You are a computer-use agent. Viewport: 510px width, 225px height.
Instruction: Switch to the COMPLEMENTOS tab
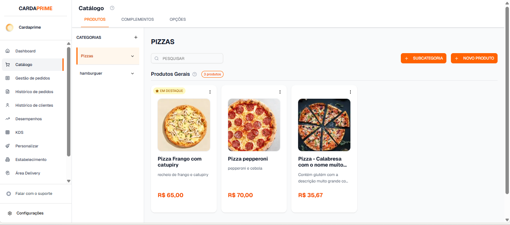point(137,19)
